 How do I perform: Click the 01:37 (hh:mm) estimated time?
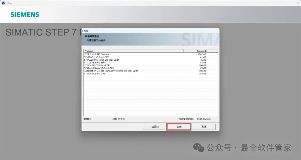coord(203,119)
